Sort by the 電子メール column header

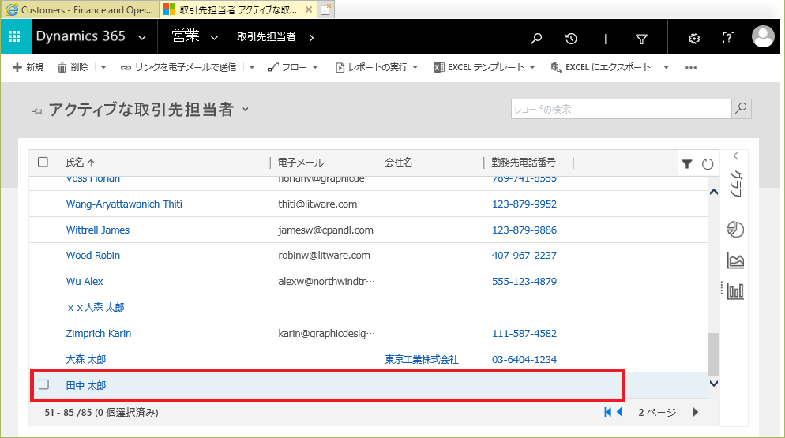[x=301, y=163]
